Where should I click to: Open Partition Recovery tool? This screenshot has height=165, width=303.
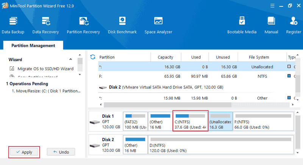83,25
